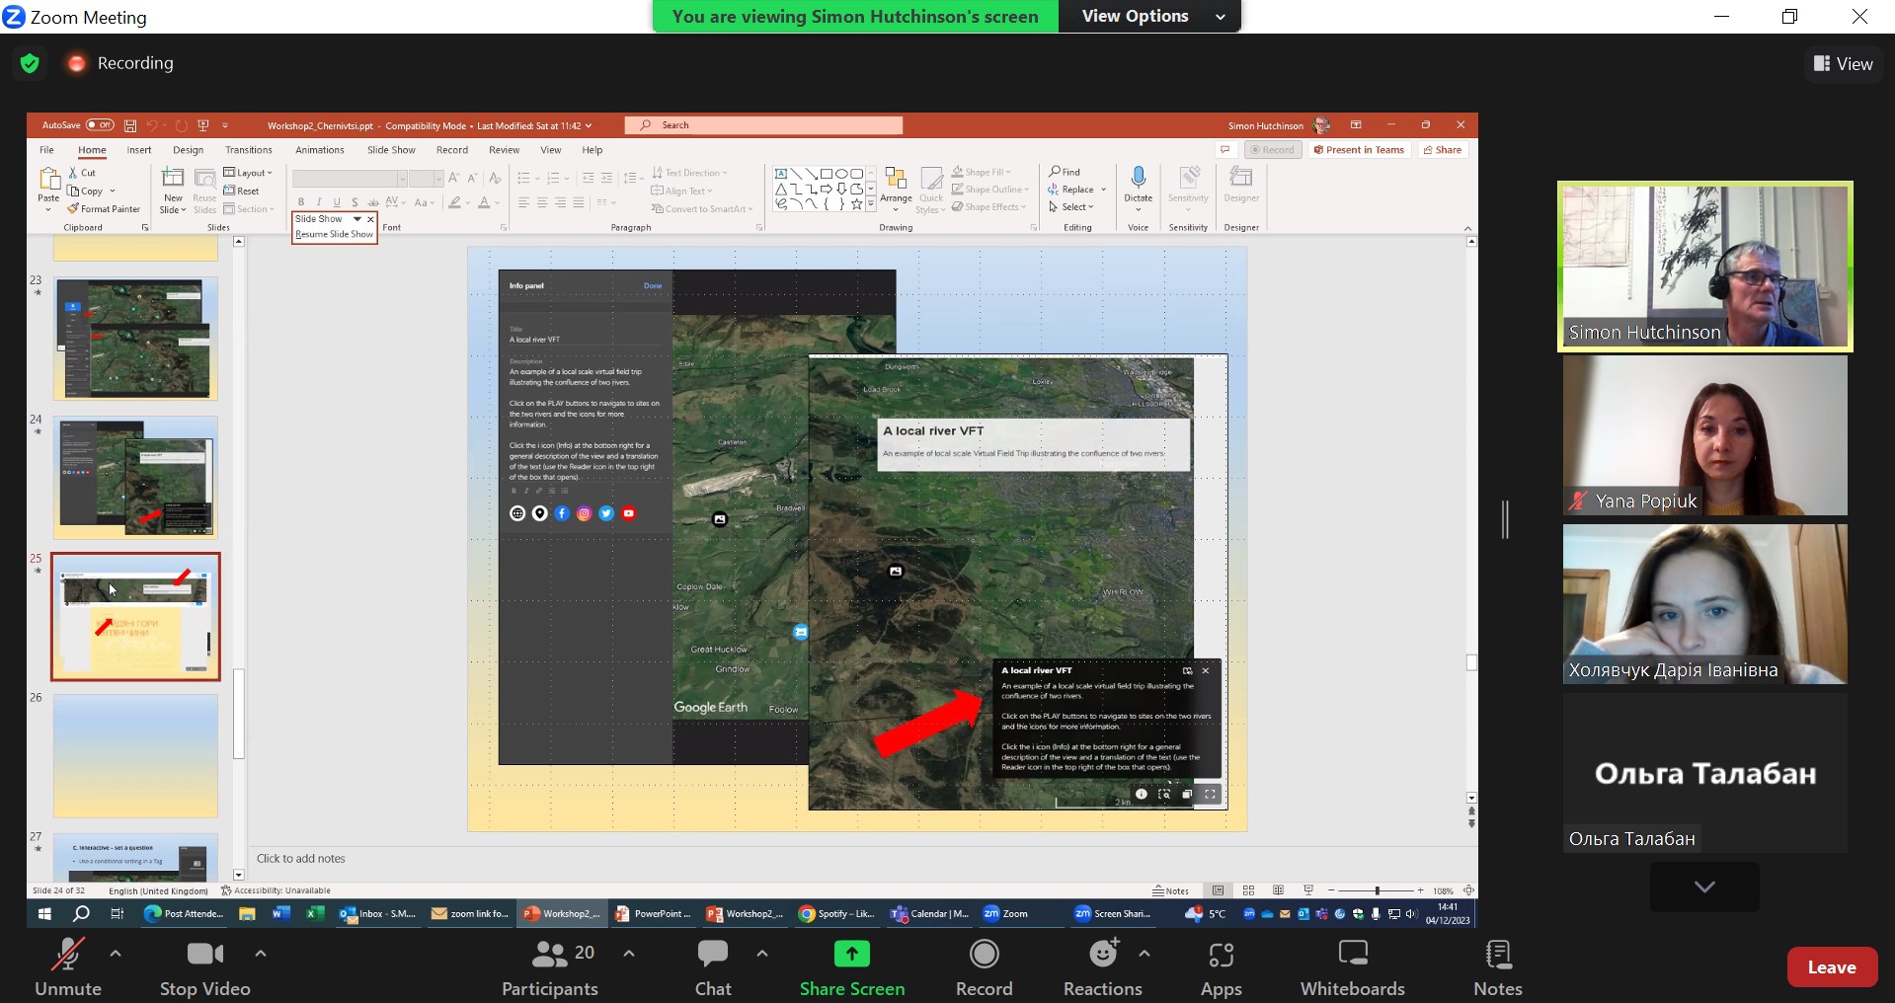Click Present in Teams button
Image resolution: width=1895 pixels, height=1003 pixels.
point(1359,150)
